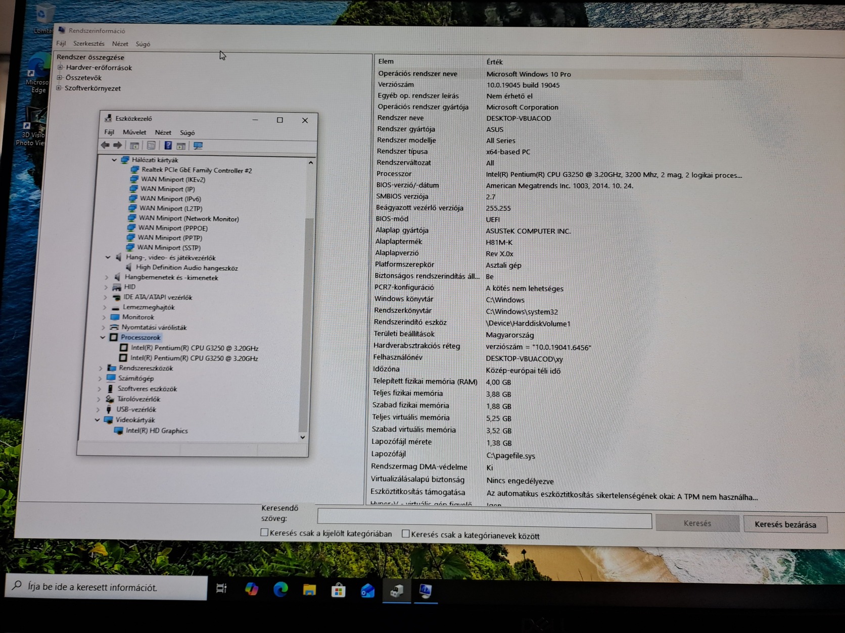
Task: Click the blue Help question mark icon
Action: 168,146
